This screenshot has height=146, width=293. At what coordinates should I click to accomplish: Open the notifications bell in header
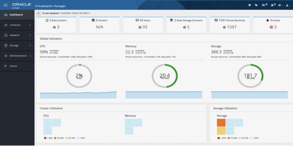coord(272,5)
